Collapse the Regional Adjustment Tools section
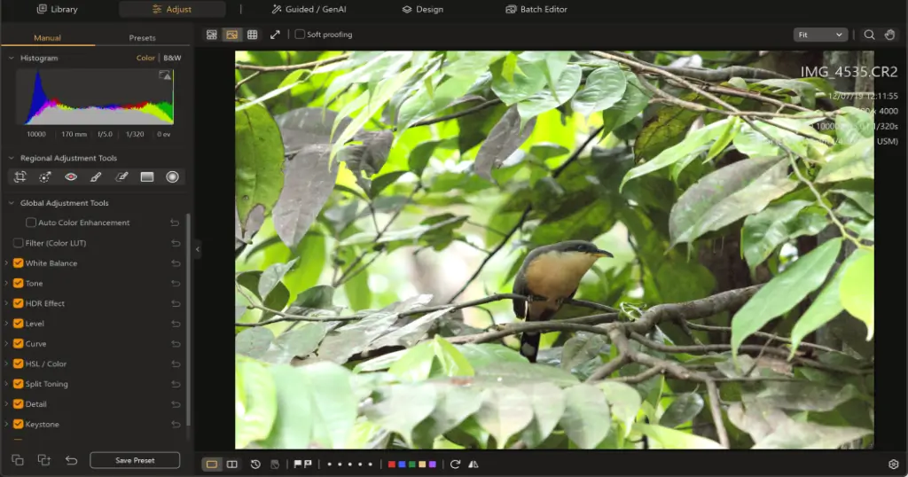The height and width of the screenshot is (477, 908). pyautogui.click(x=11, y=158)
